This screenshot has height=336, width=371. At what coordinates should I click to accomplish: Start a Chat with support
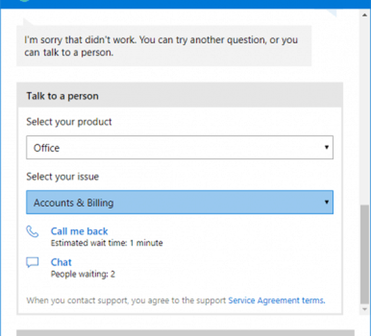[61, 263]
